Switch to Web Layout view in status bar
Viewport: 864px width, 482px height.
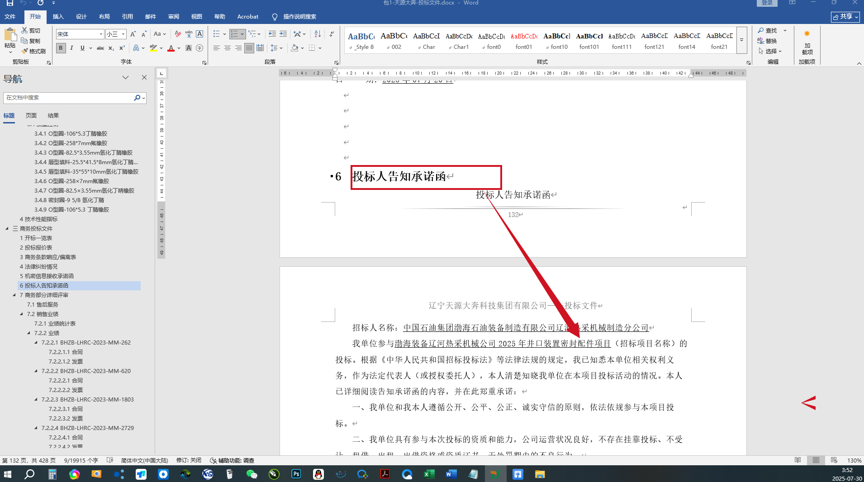pos(834,460)
